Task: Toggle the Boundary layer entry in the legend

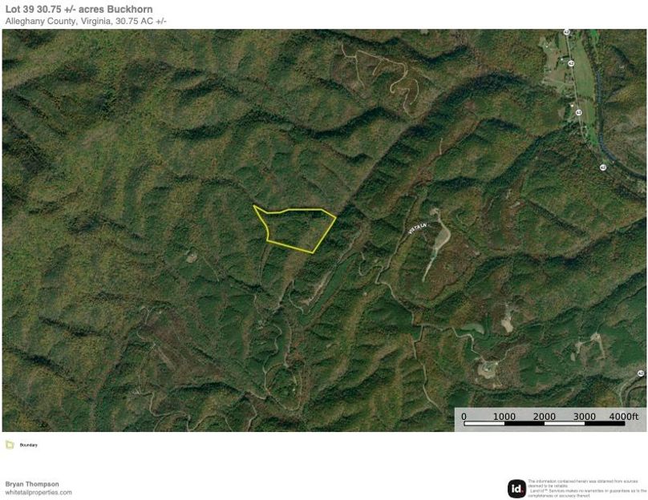Action: tap(27, 445)
